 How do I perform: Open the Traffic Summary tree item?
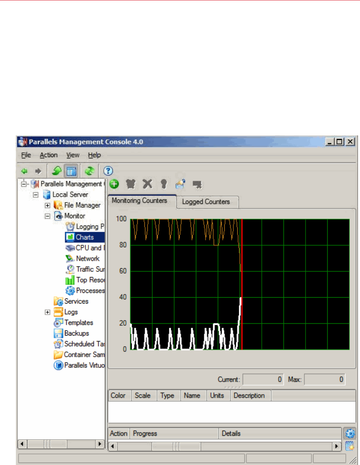point(90,269)
